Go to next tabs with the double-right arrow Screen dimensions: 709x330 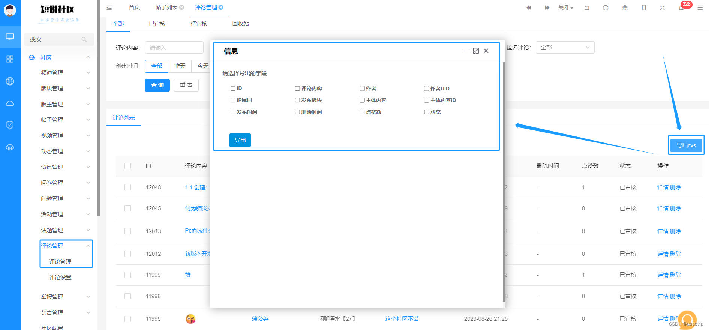pyautogui.click(x=547, y=7)
